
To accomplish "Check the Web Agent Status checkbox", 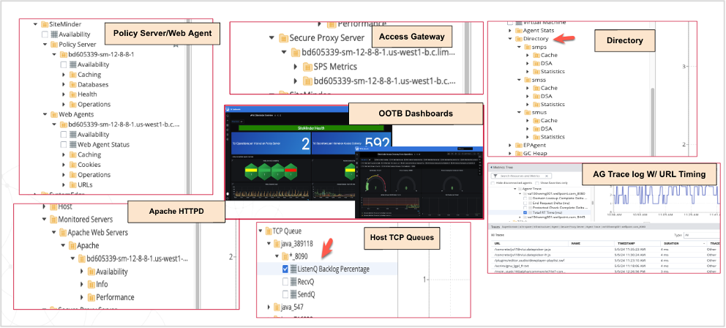I will tap(63, 145).
